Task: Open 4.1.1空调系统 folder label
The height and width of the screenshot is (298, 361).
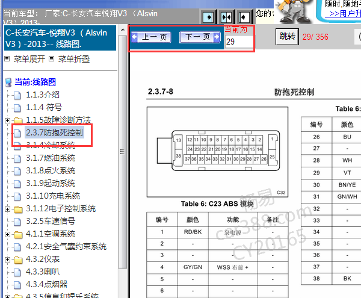Action: click(x=51, y=234)
